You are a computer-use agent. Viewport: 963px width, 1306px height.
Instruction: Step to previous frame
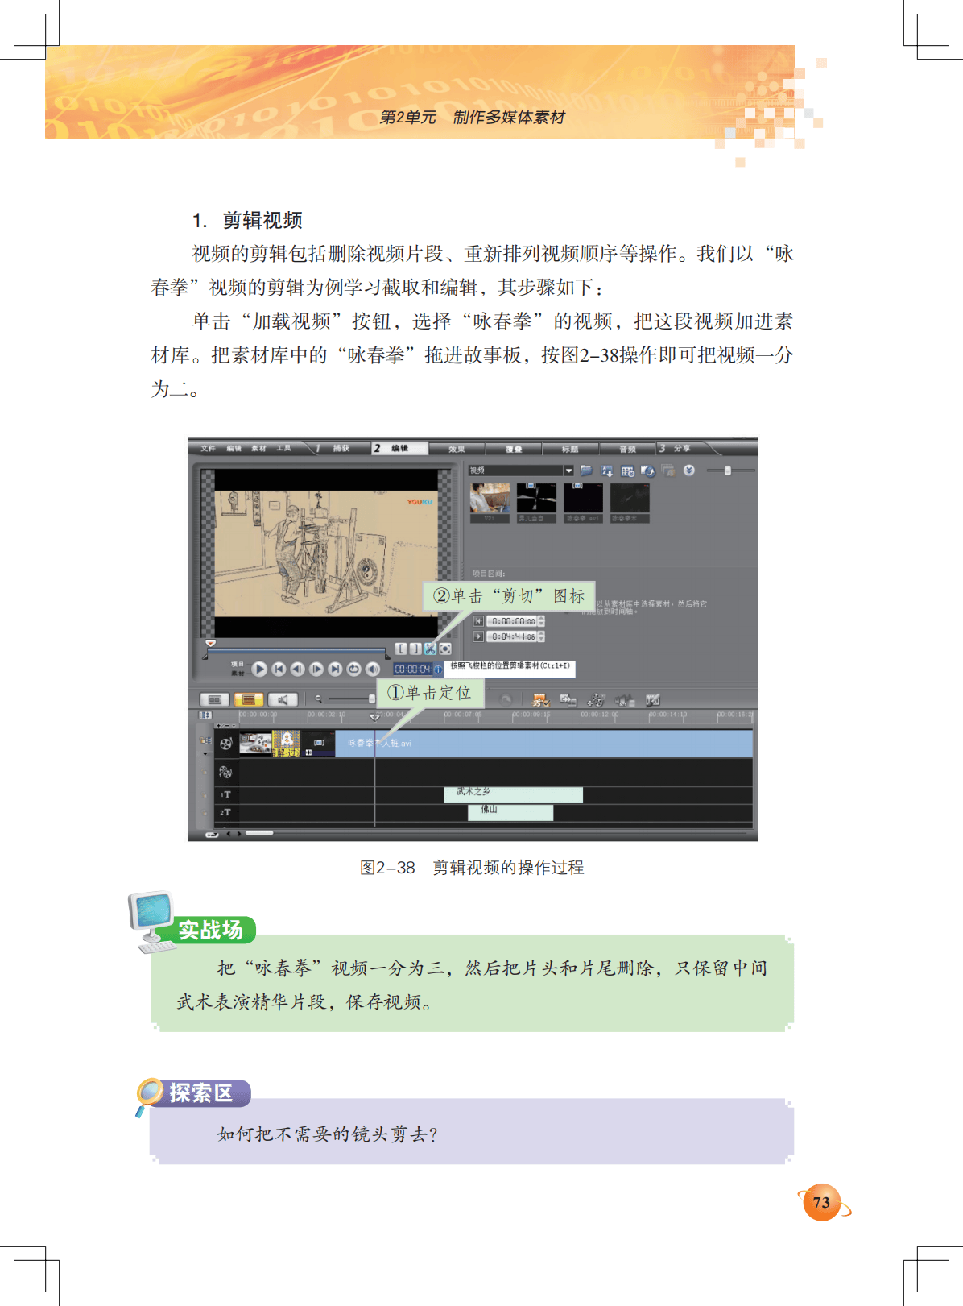[x=297, y=669]
